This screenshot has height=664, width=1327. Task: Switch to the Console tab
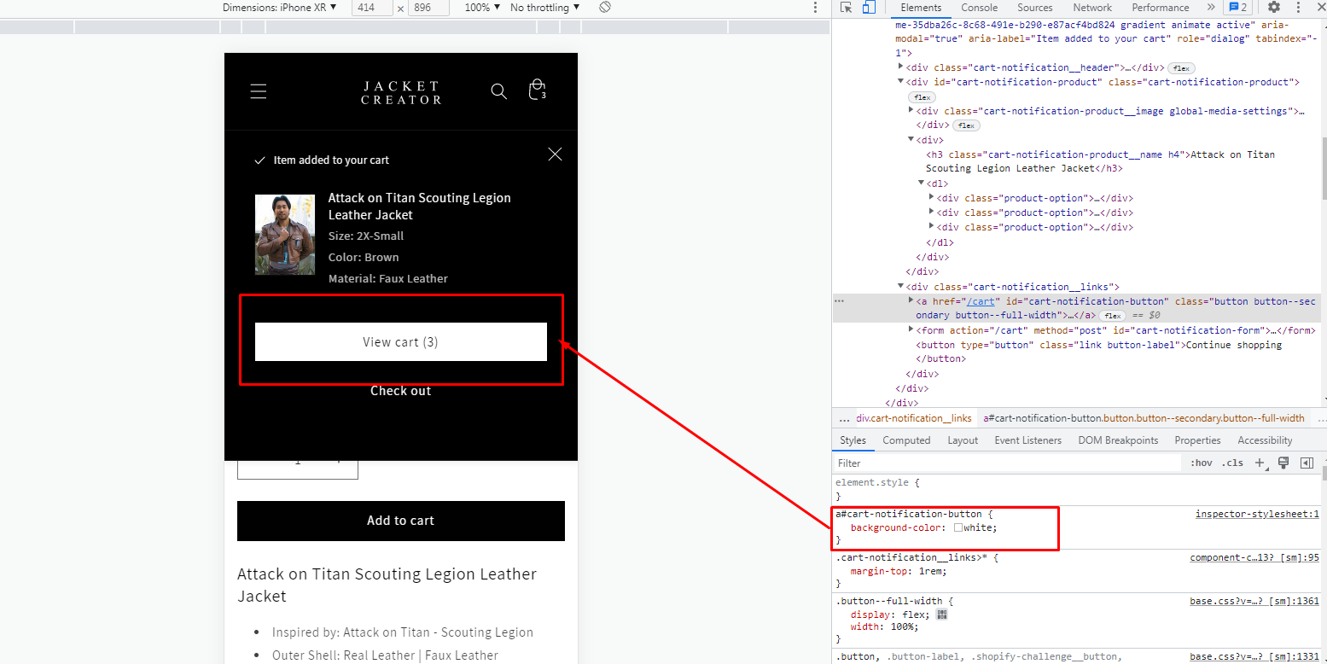click(980, 8)
